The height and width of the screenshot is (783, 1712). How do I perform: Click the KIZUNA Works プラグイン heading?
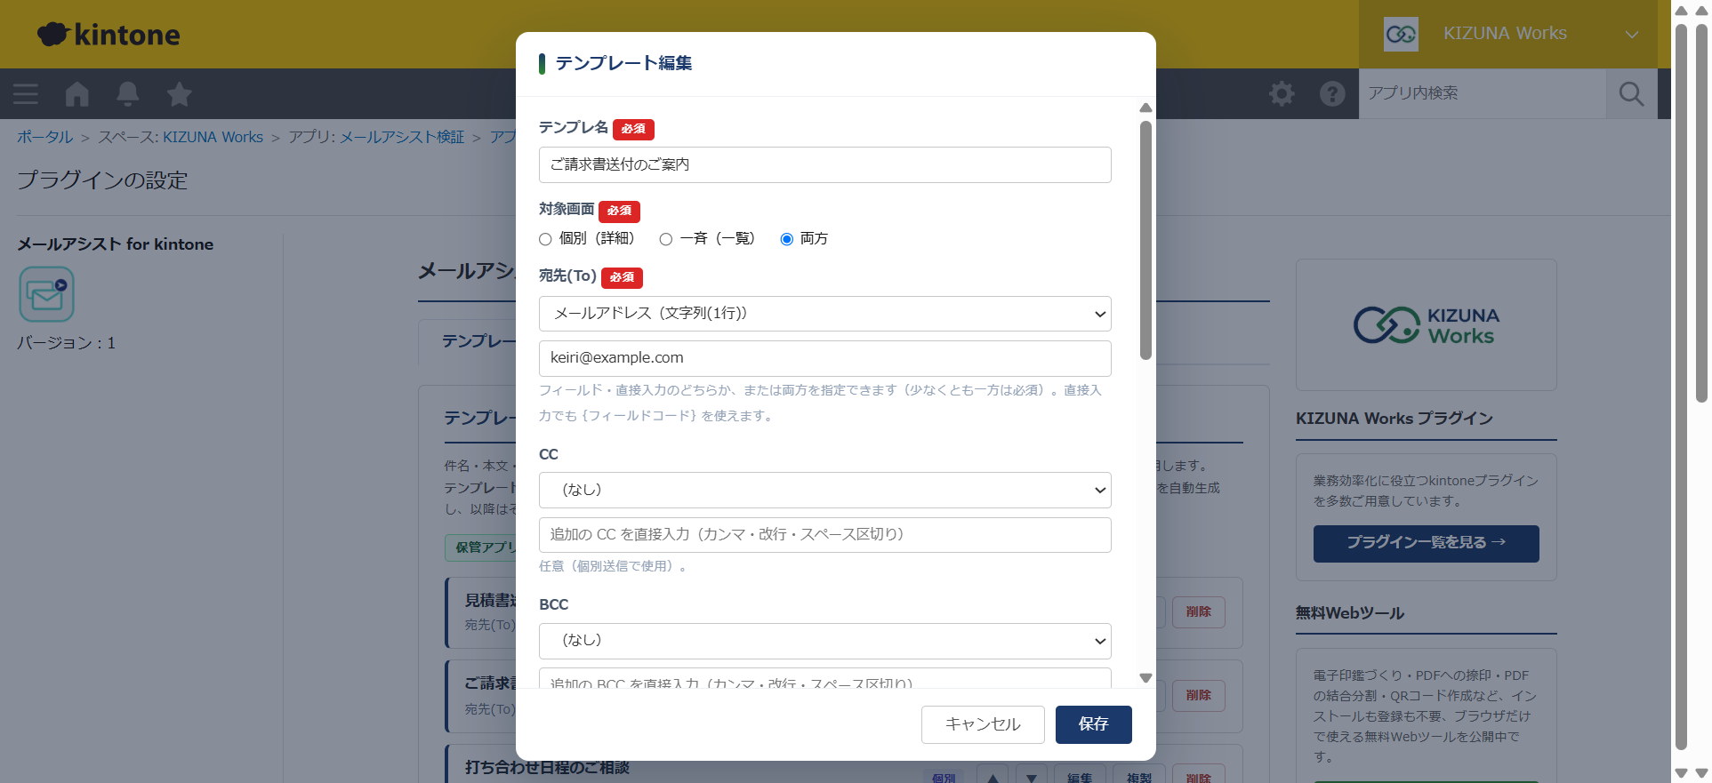1394,419
